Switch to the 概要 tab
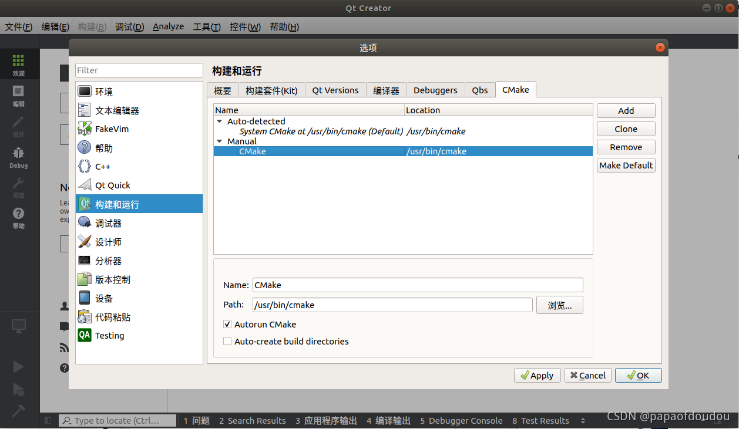 (x=223, y=90)
